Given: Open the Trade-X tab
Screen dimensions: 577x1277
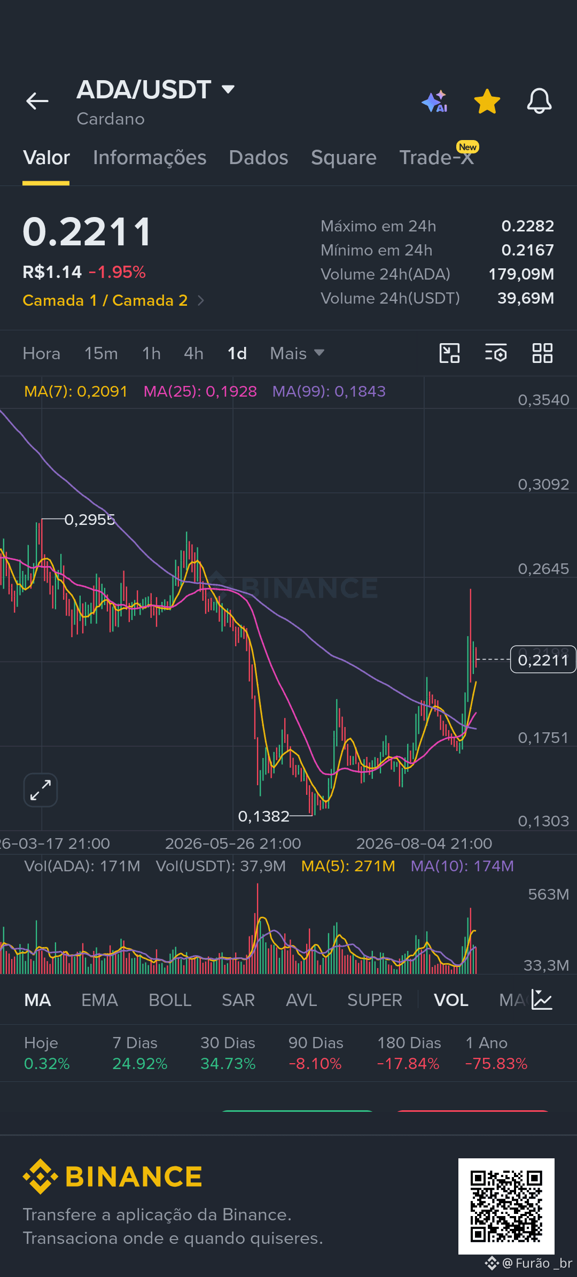Looking at the screenshot, I should [x=437, y=158].
